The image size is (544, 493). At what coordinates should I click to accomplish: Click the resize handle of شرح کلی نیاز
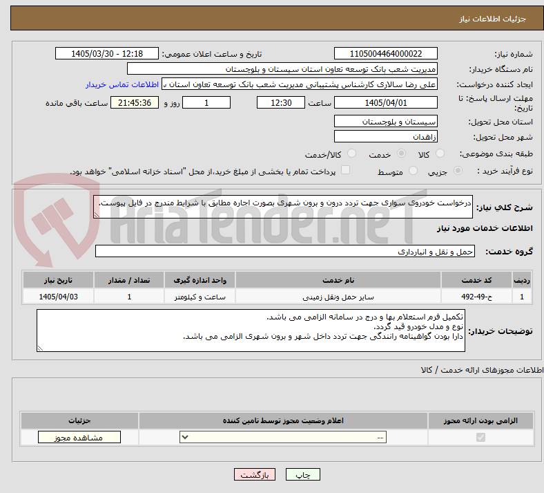click(97, 215)
